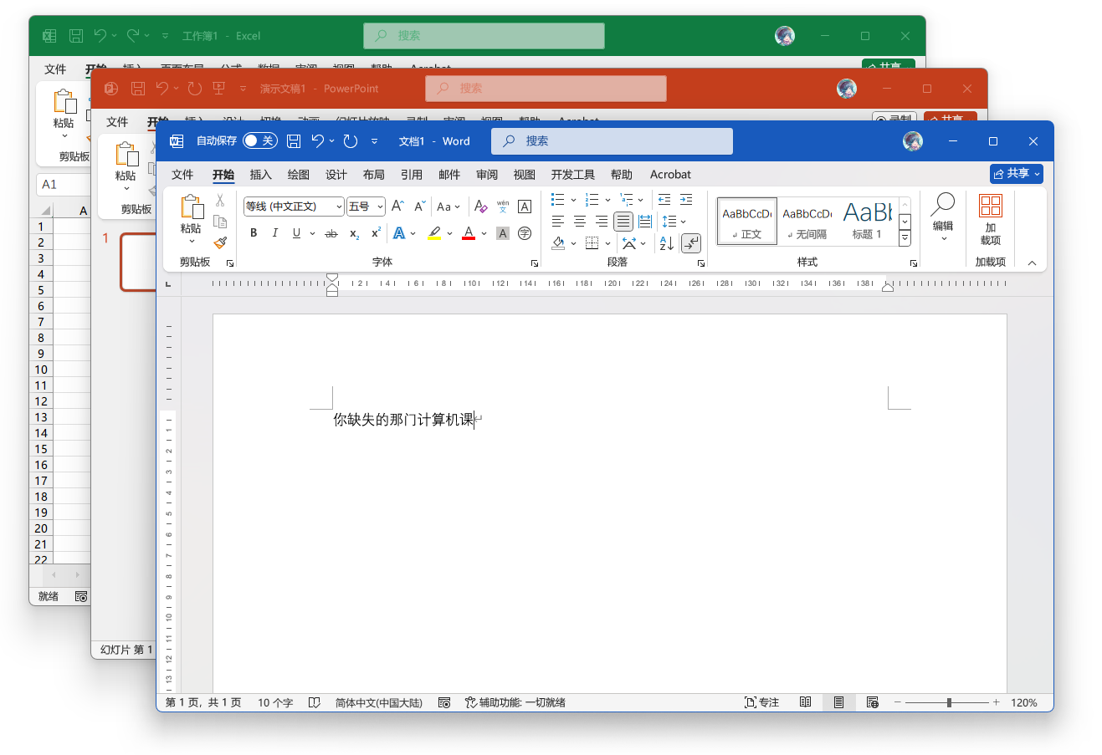Open the 样式 dialog launcher in Styles group

[913, 263]
